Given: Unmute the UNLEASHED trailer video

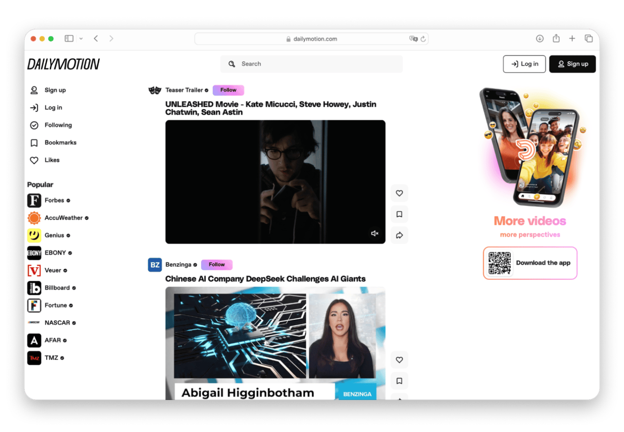Looking at the screenshot, I should point(374,233).
